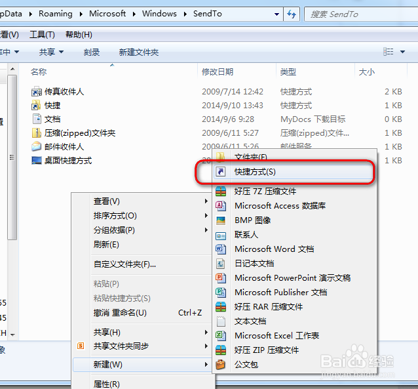Click the Microsoft Word 文档 icon

tap(221, 249)
